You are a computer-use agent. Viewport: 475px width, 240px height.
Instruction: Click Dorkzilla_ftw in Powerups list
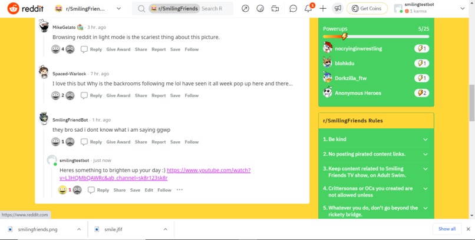351,78
